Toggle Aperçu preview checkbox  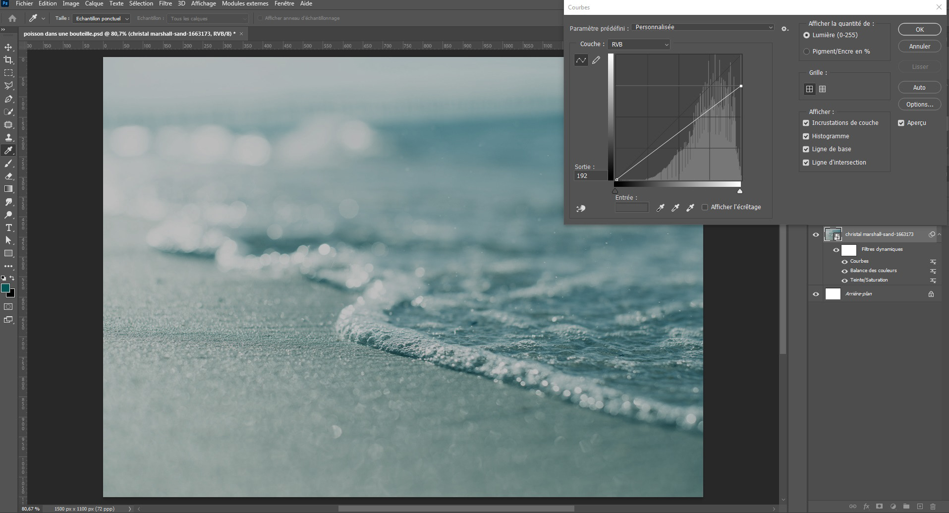[x=901, y=123]
